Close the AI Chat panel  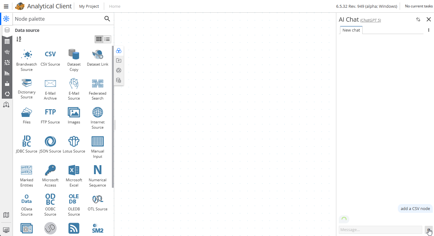pos(429,19)
